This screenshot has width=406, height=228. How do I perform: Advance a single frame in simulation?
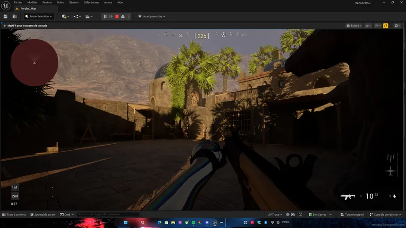(111, 16)
